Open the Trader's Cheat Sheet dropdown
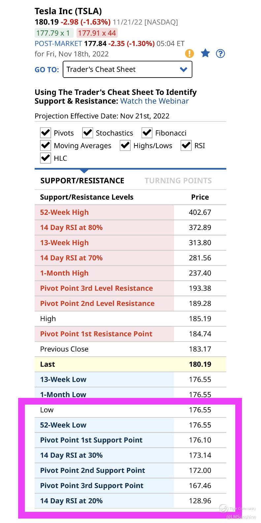This screenshot has width=261, height=523. [x=127, y=69]
